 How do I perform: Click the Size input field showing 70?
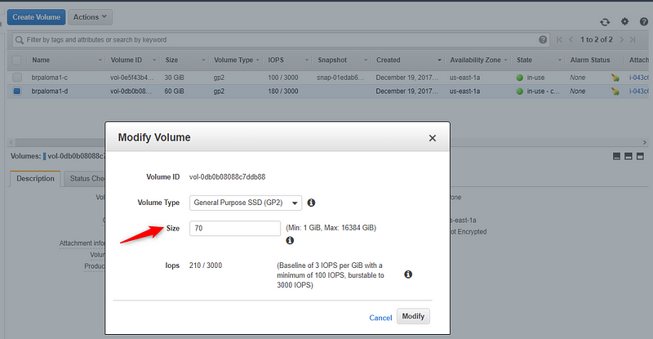click(235, 229)
